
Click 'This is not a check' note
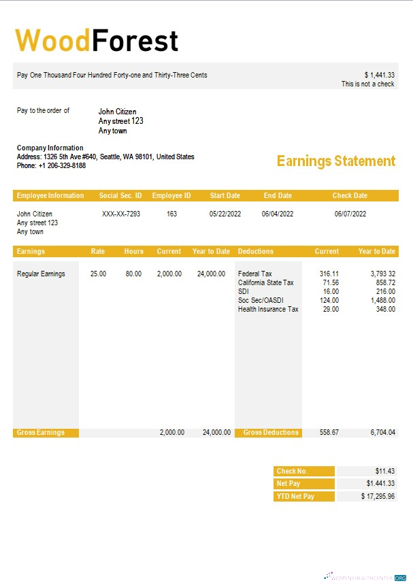tap(367, 84)
